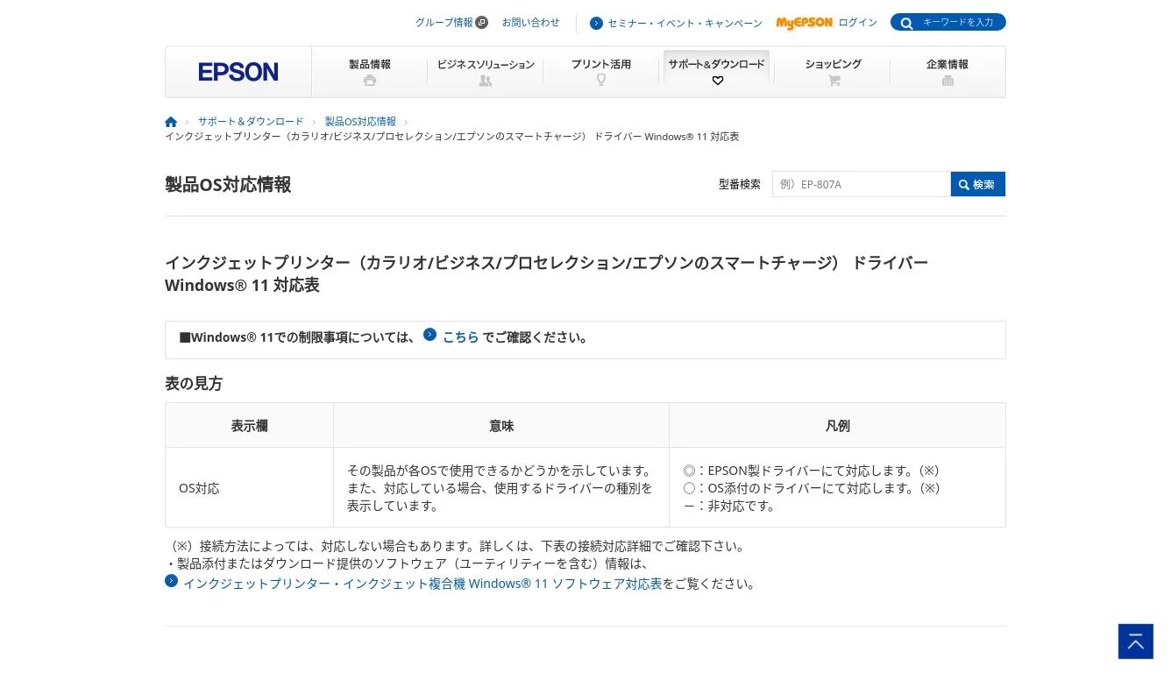Select the 製品OS対応情報 page heading
1171x673 pixels.
[228, 185]
